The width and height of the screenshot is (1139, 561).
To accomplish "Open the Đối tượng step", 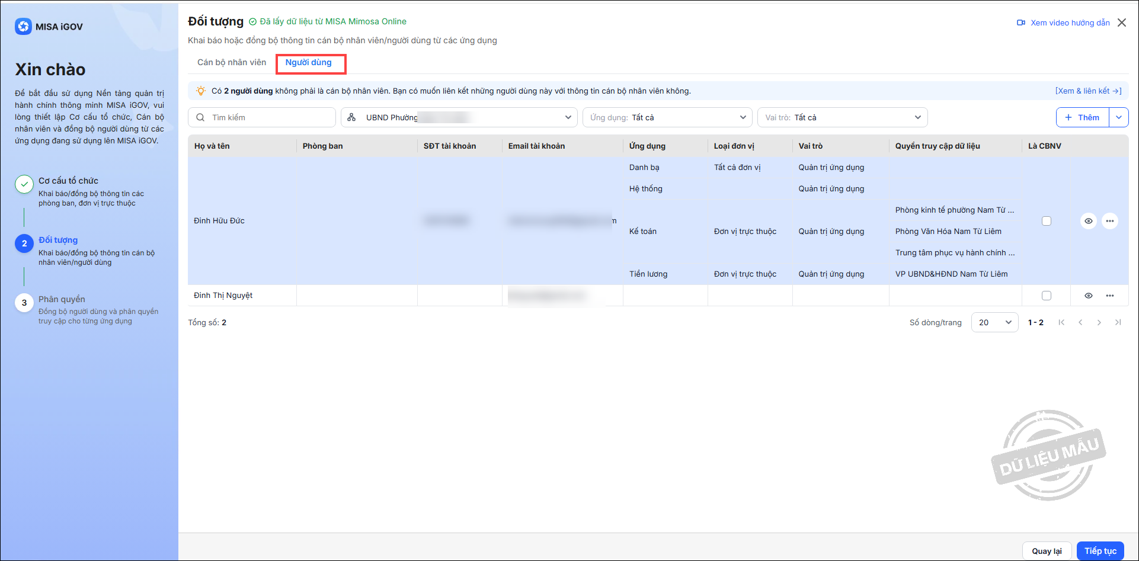I will coord(58,240).
